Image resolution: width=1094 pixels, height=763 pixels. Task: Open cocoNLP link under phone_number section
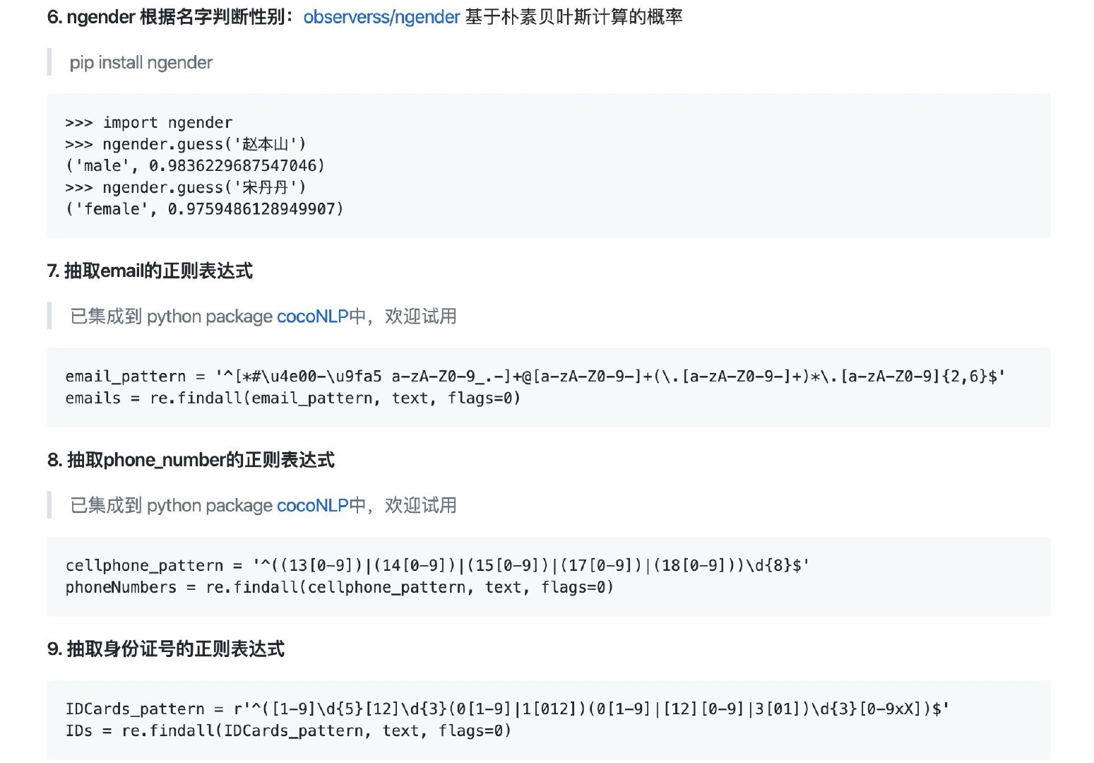pyautogui.click(x=313, y=506)
